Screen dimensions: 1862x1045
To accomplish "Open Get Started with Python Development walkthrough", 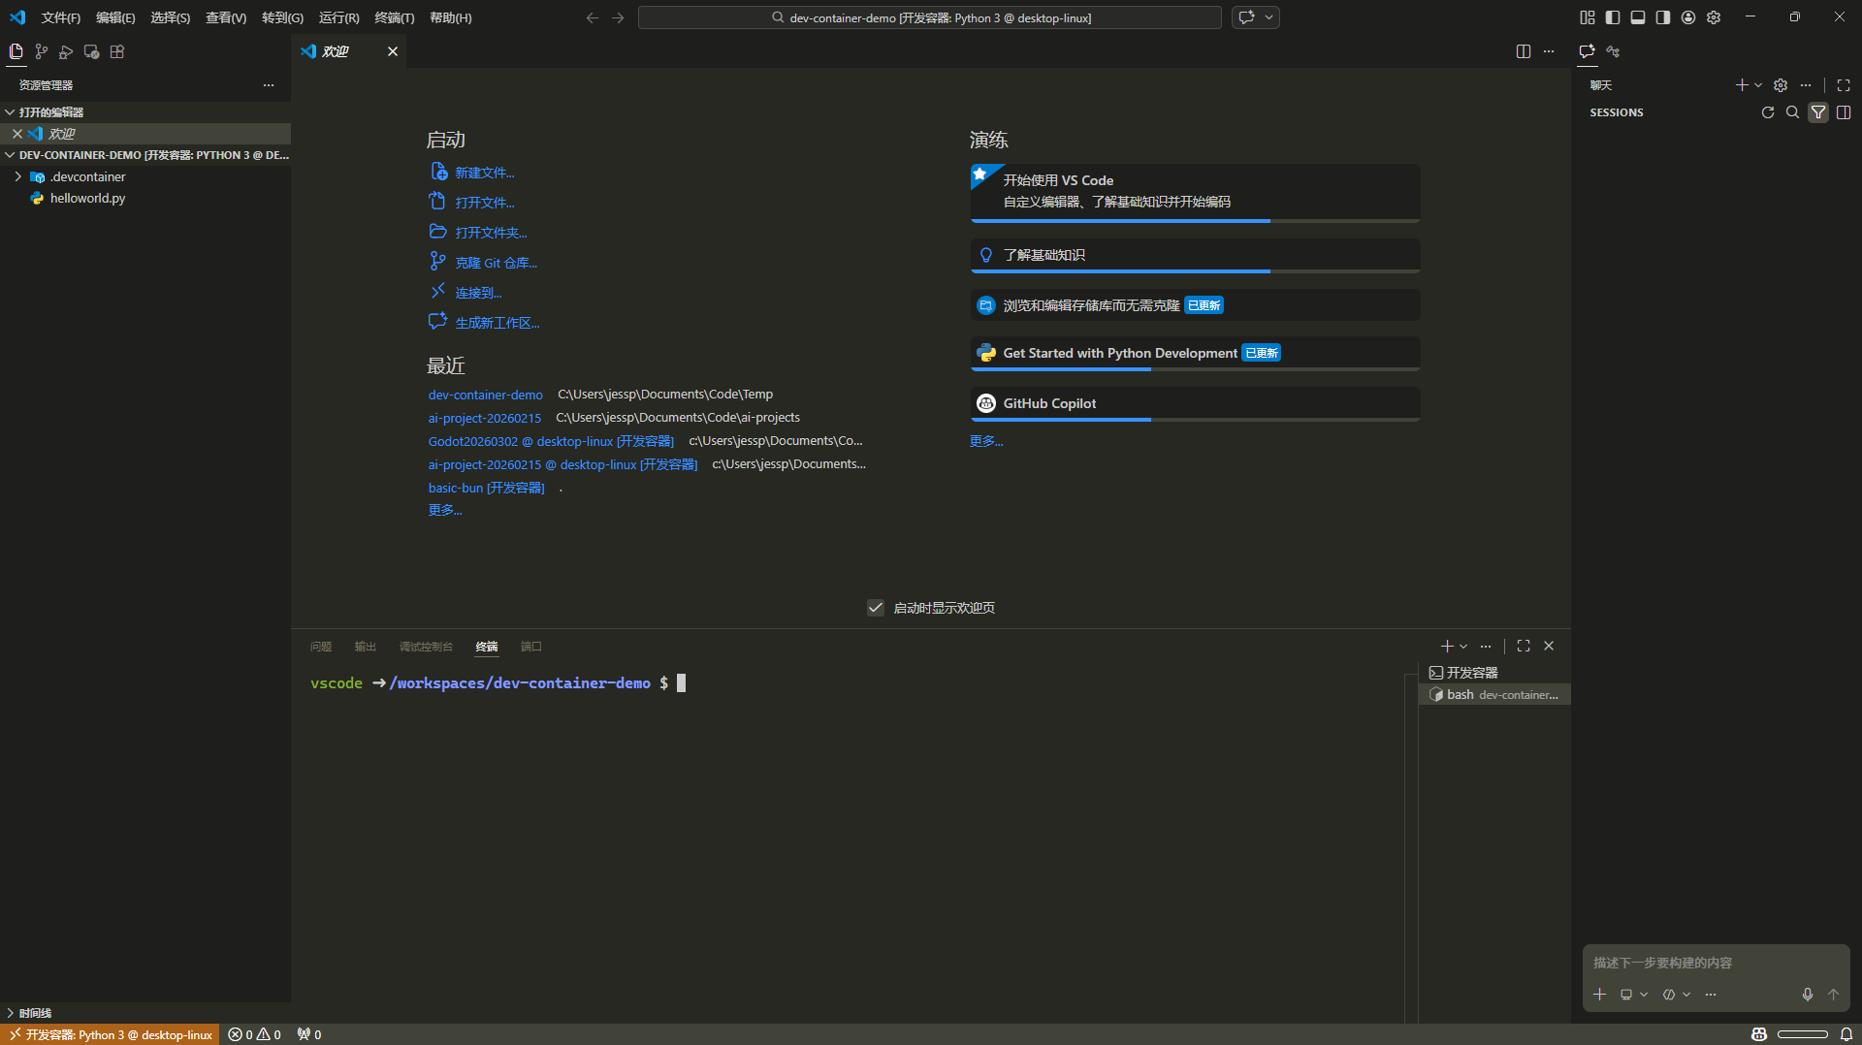I will [x=1195, y=353].
